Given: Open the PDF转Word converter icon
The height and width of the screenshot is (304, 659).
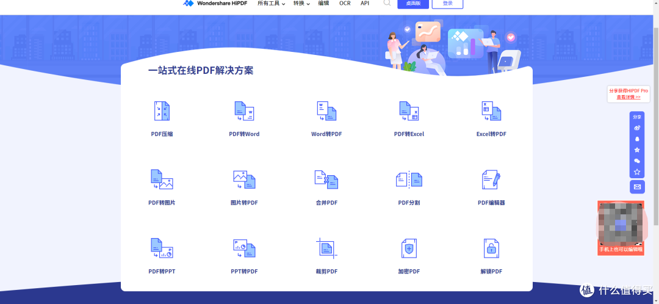Looking at the screenshot, I should [244, 111].
